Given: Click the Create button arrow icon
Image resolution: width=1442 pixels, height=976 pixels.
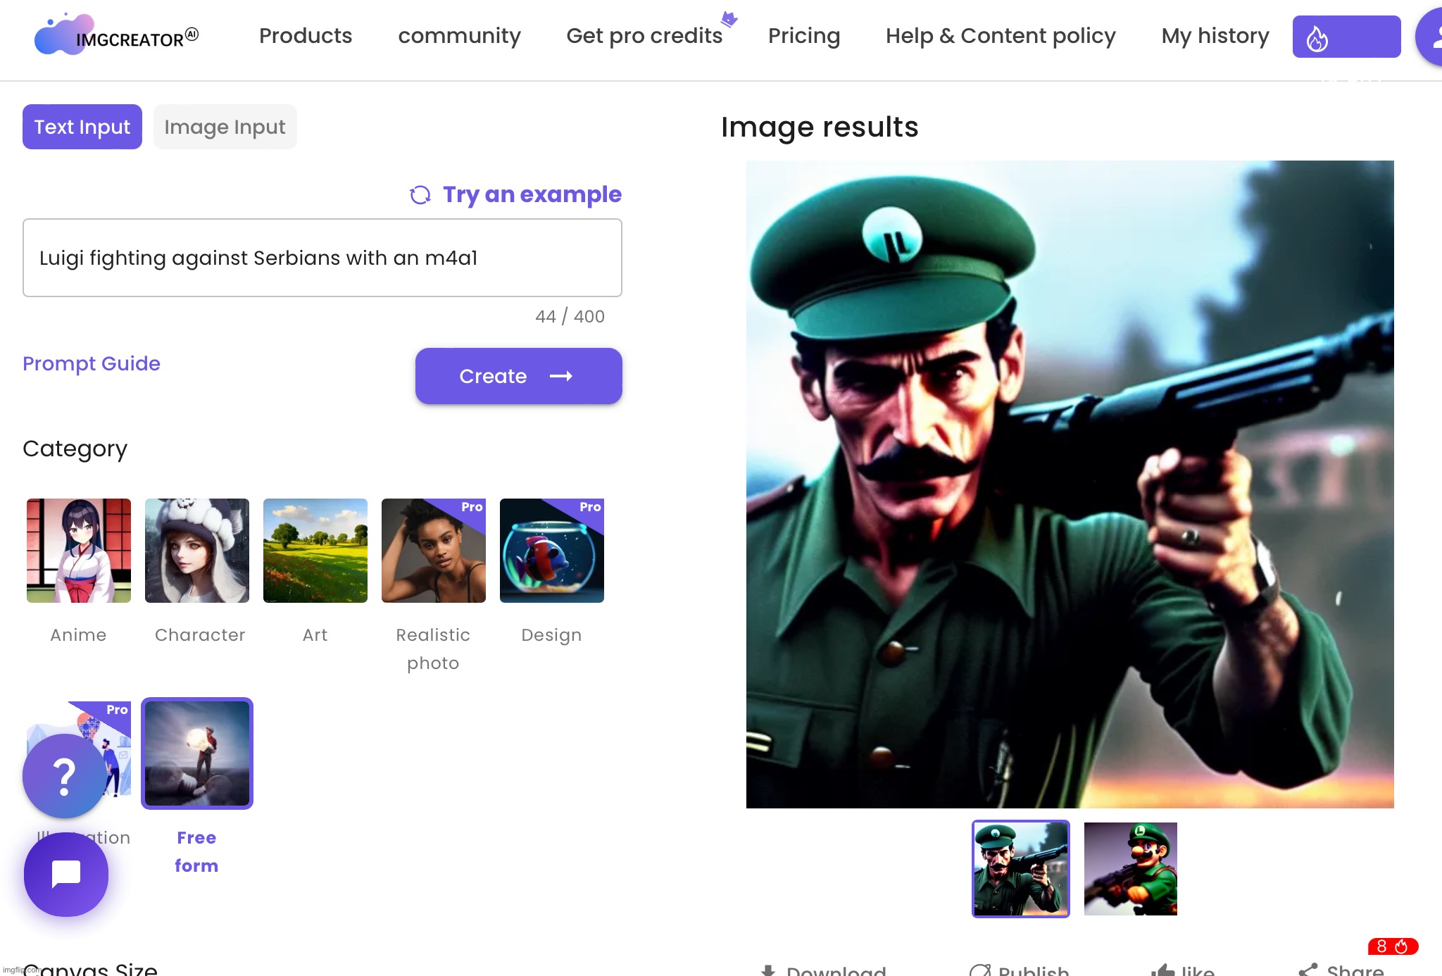Looking at the screenshot, I should click(x=561, y=377).
